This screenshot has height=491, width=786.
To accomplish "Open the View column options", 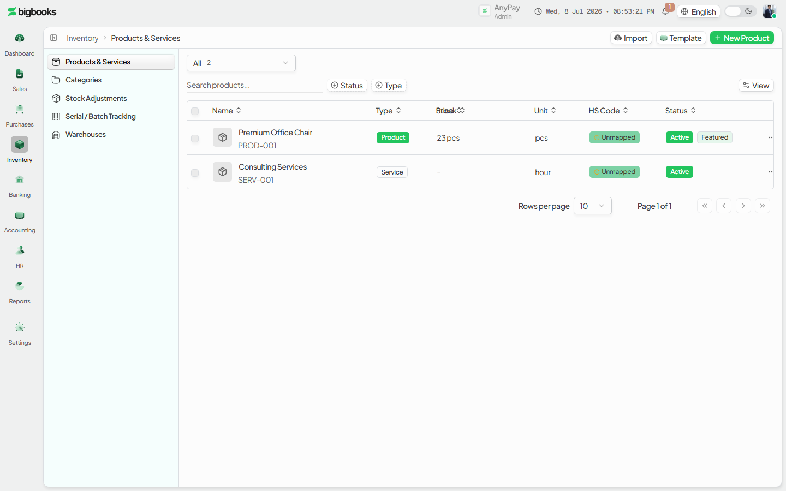I will 756,85.
